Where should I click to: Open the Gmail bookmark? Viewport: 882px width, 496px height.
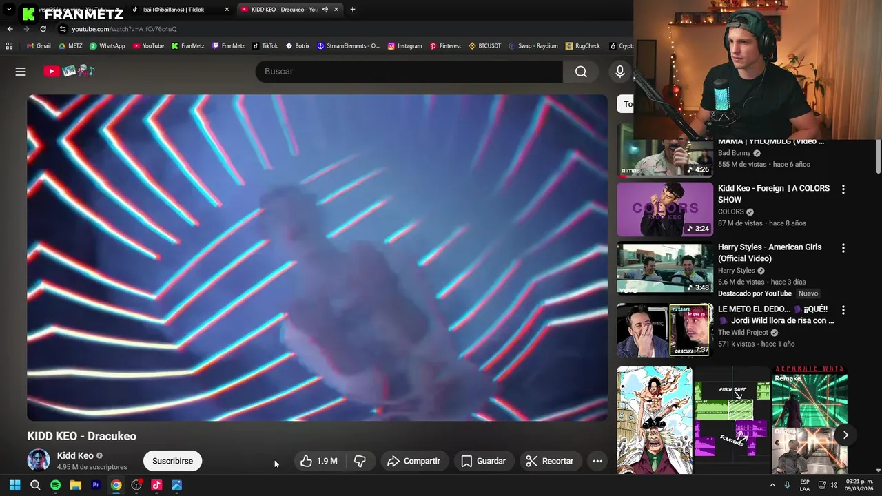tap(39, 46)
